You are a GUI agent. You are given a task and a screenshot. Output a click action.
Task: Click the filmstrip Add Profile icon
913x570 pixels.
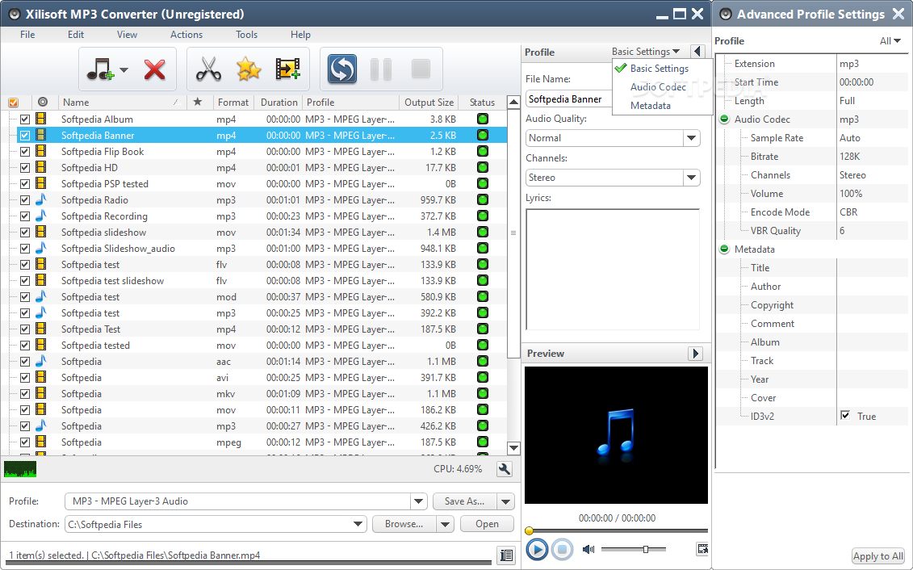(287, 69)
